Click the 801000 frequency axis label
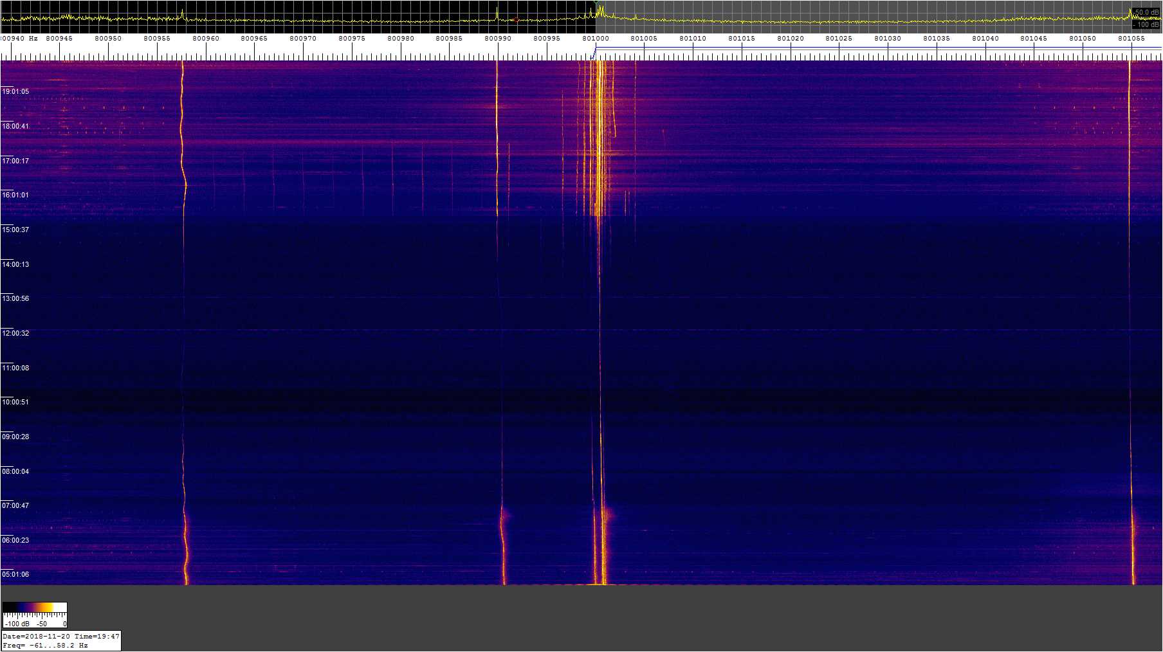Screen dimensions: 1163x652 tap(596, 39)
